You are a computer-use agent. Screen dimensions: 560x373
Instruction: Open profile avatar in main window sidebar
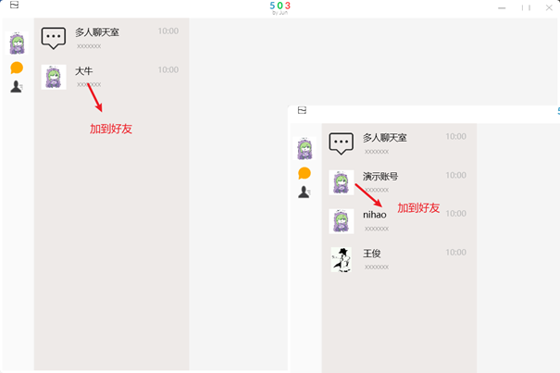coord(17,43)
